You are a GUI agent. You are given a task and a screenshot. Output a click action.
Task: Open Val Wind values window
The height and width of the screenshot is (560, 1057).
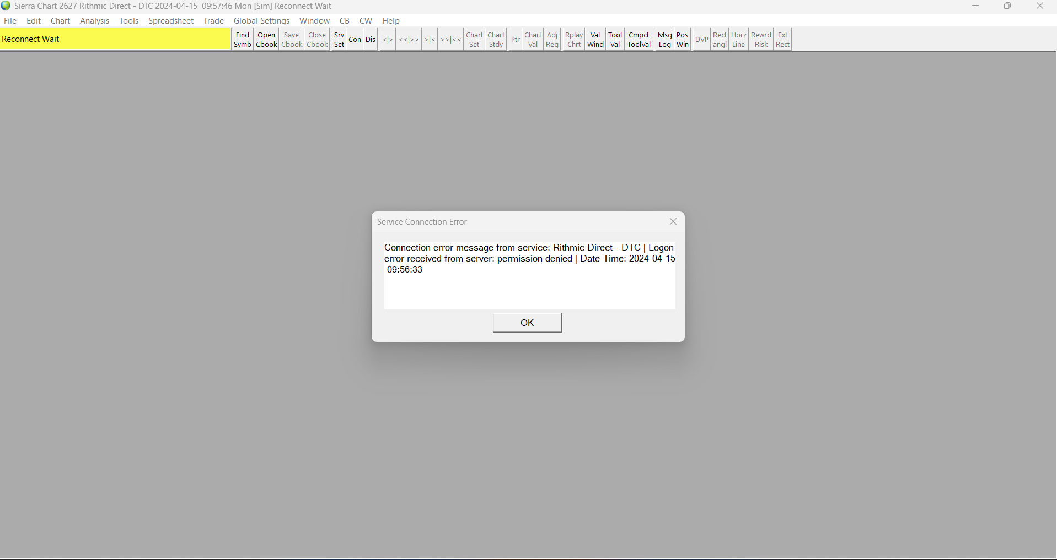click(x=595, y=40)
